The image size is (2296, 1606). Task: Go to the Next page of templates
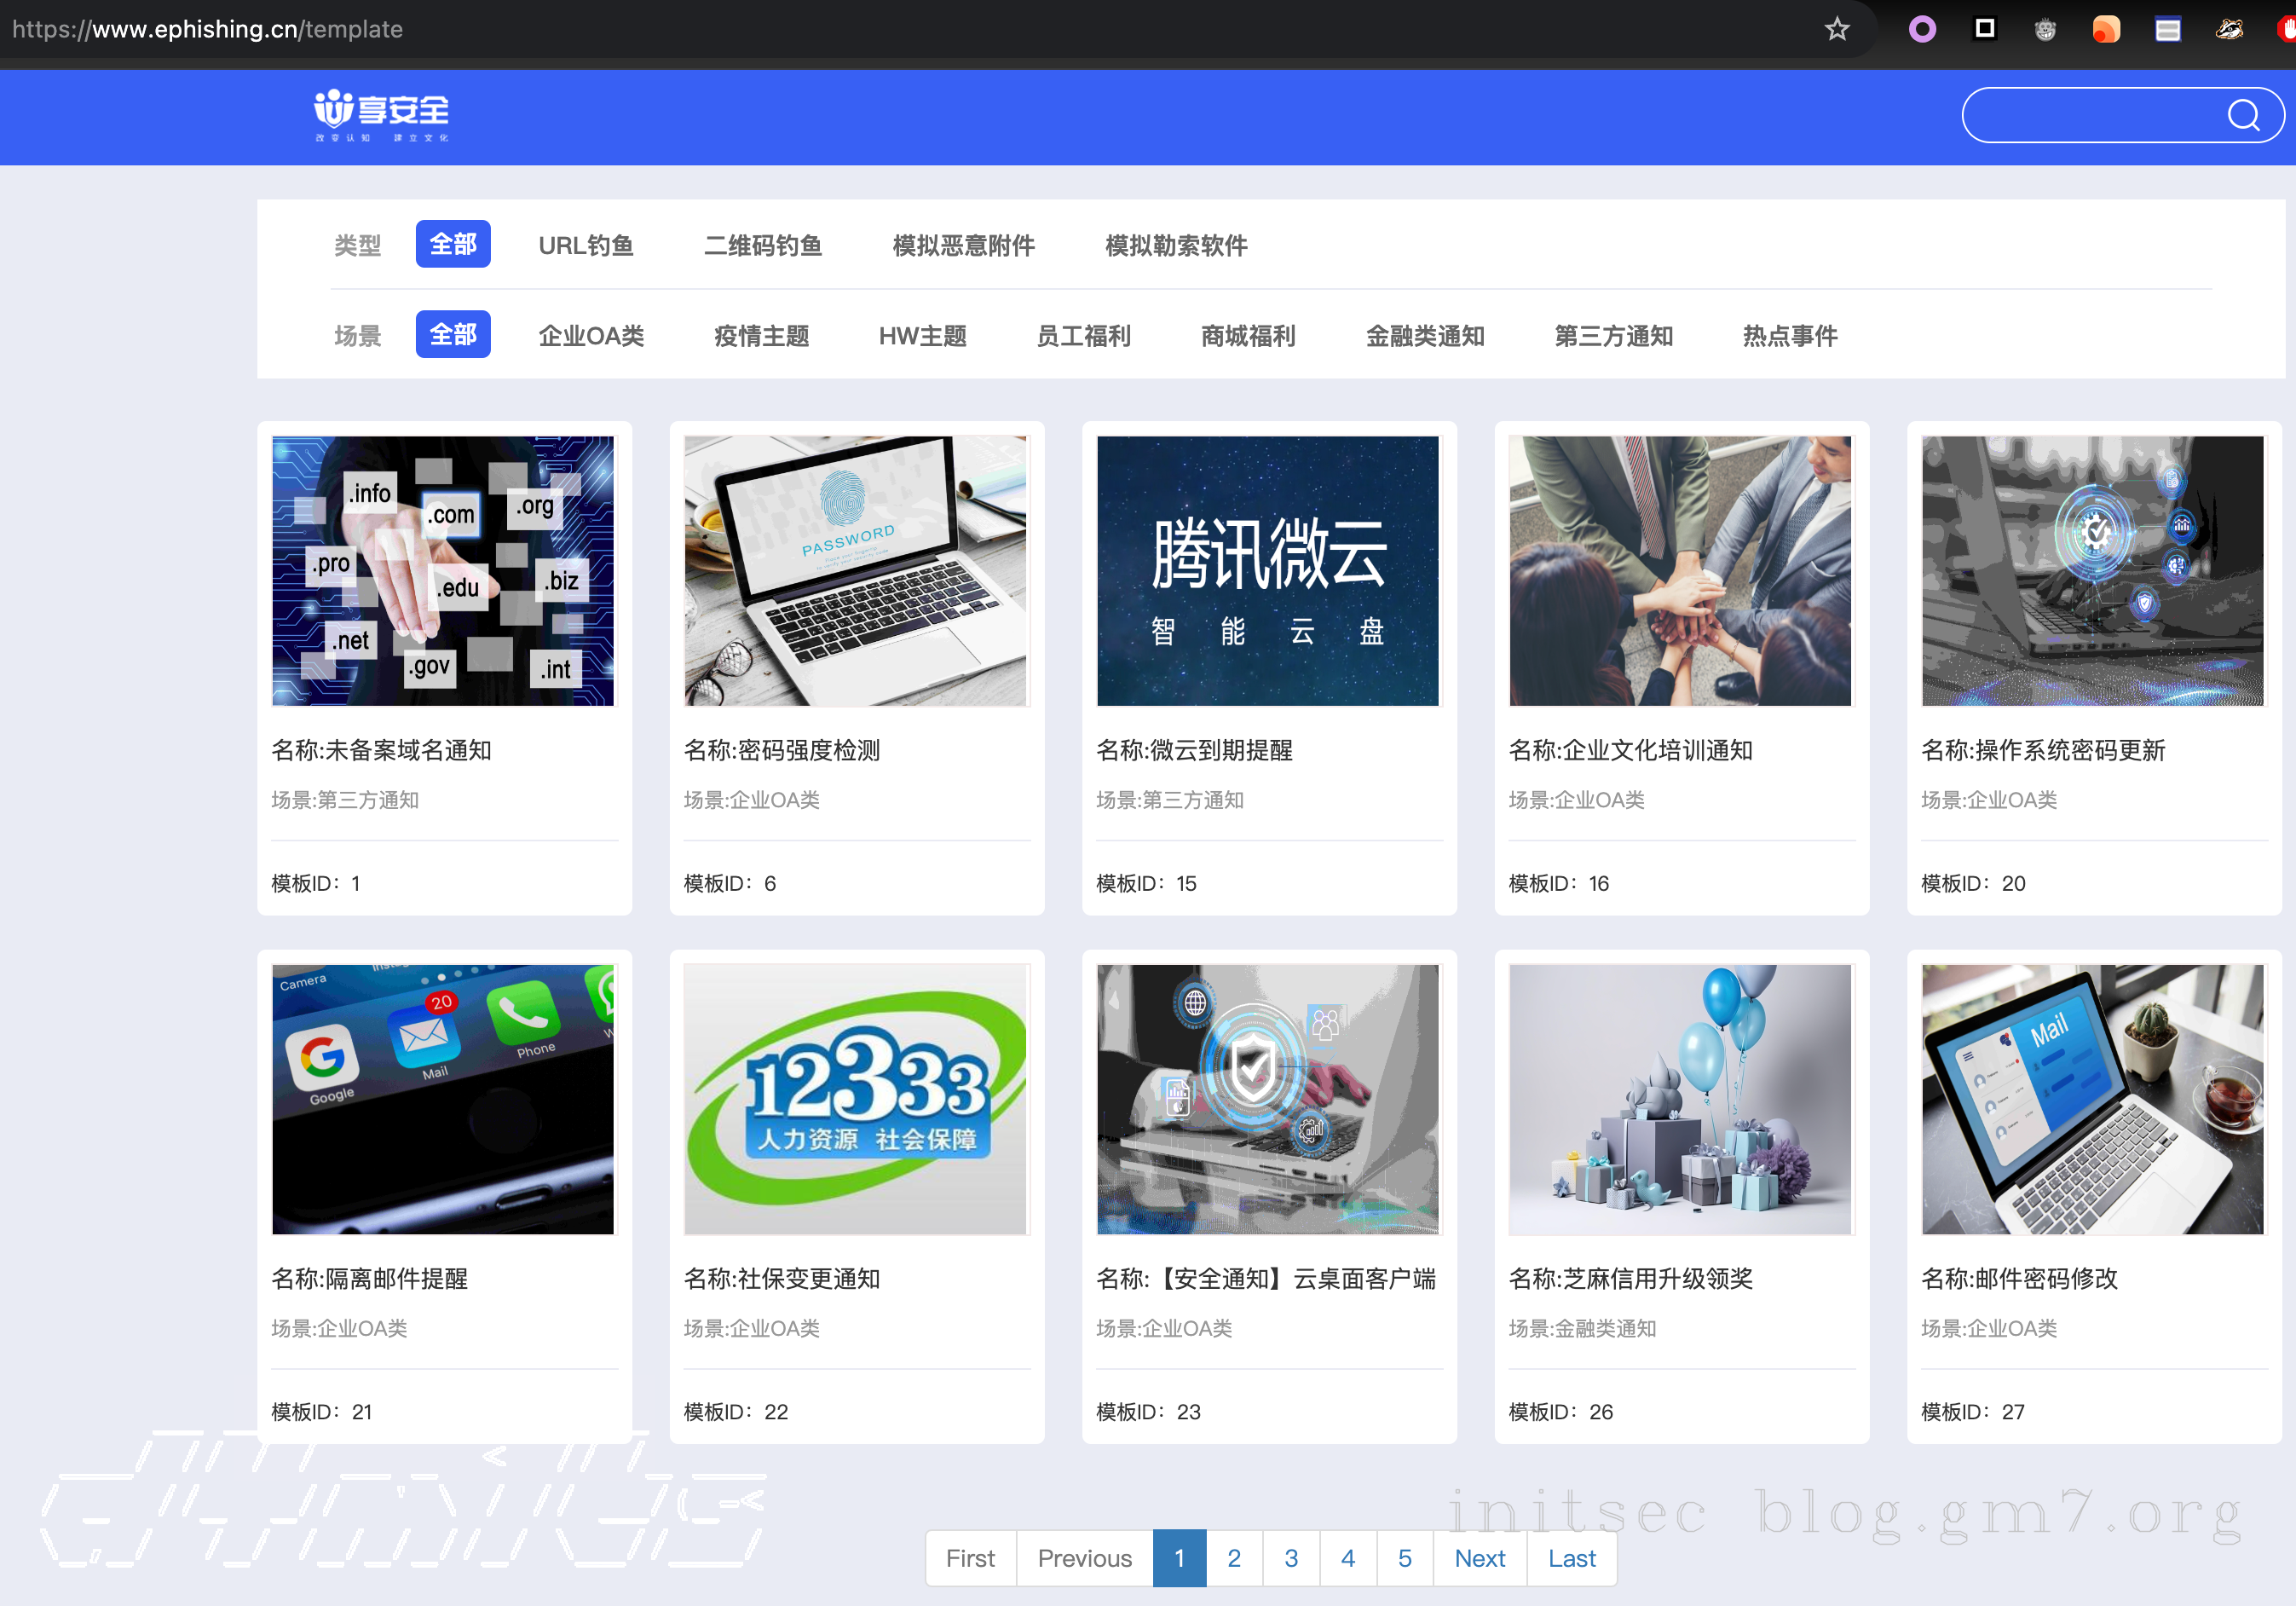[x=1479, y=1558]
